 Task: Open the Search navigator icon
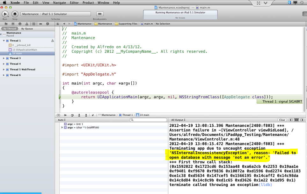click(x=20, y=24)
